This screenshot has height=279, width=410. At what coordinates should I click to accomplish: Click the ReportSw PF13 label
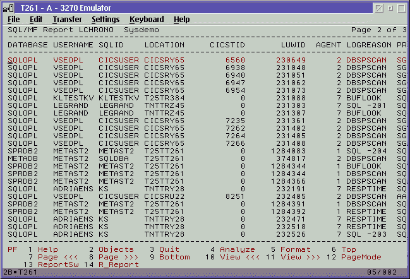coord(58,264)
